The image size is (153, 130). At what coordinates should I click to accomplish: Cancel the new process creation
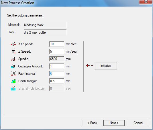pyautogui.click(x=138, y=123)
